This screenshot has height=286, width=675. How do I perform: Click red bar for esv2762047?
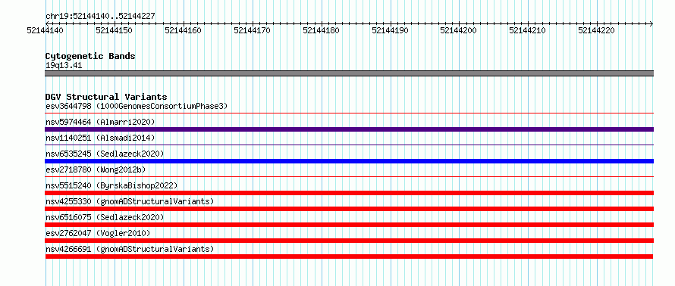(x=349, y=241)
